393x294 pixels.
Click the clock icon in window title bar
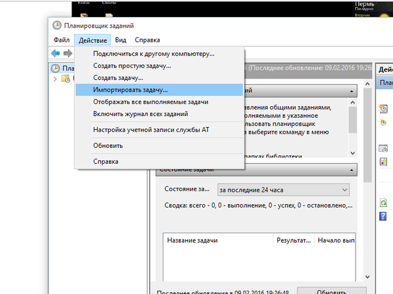(x=57, y=26)
